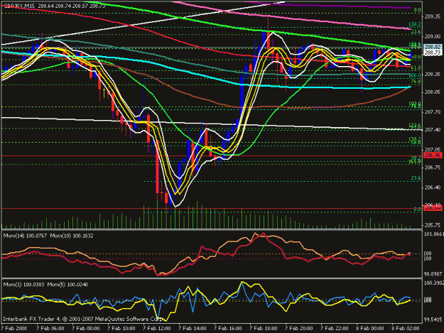Screen dimensions: 444x333
Task: Click the 99.5415 momentum scale value
Action: click(x=433, y=320)
